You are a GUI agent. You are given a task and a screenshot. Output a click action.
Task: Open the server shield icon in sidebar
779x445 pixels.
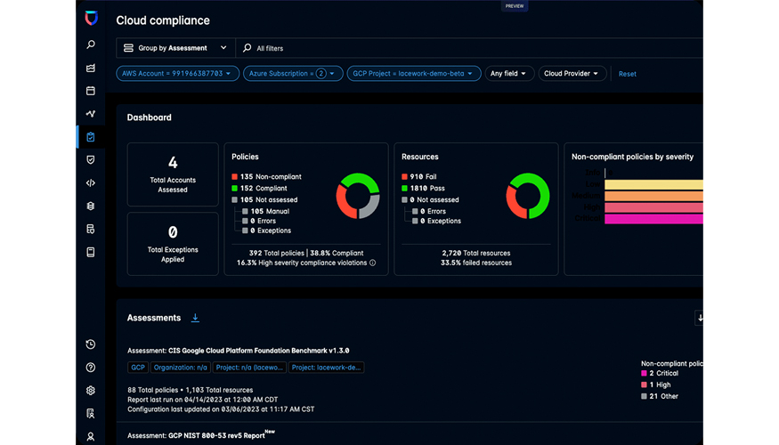pyautogui.click(x=91, y=229)
